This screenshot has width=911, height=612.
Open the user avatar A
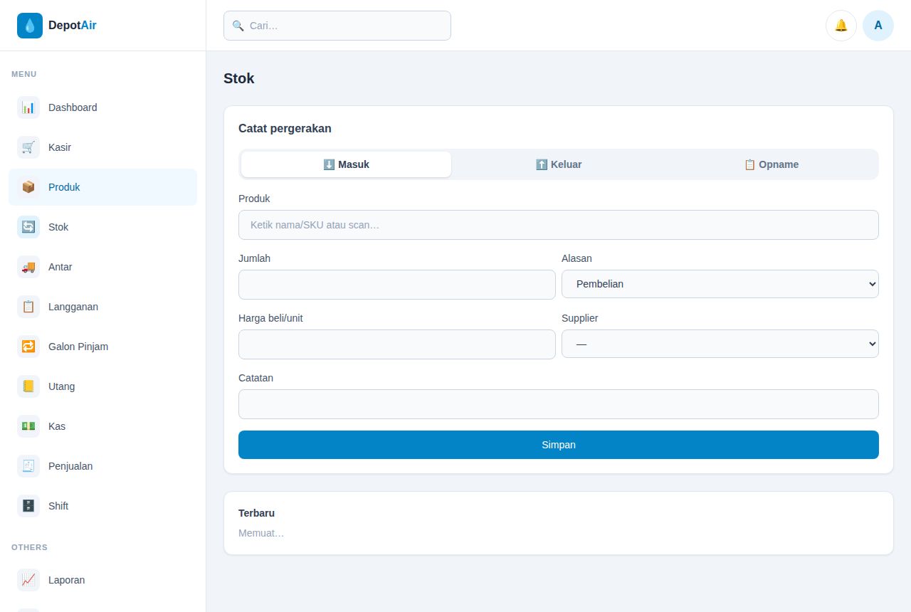point(878,26)
